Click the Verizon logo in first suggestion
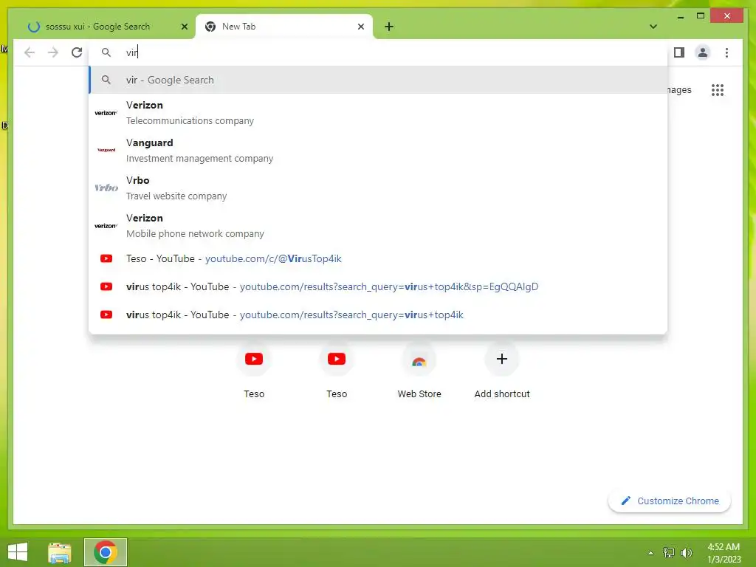 [x=106, y=113]
